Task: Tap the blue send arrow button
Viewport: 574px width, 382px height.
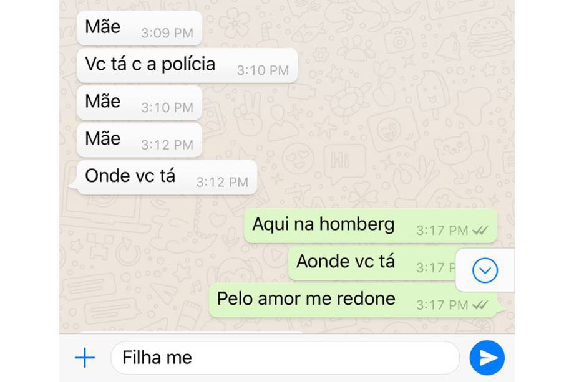Action: (x=487, y=358)
